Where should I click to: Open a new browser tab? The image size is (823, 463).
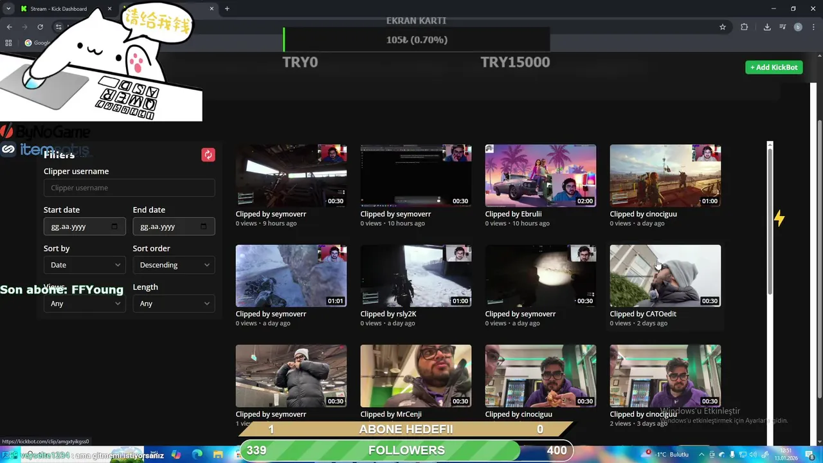coord(227,9)
